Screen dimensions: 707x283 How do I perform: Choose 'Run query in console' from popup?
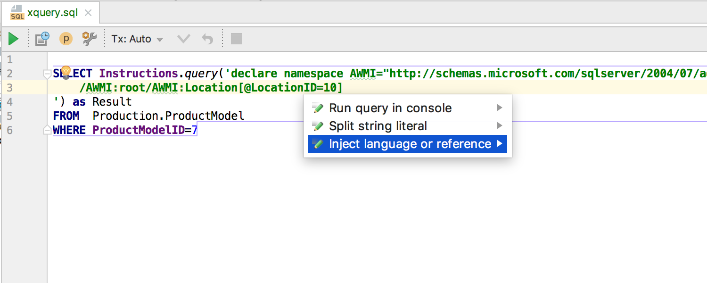(x=408, y=108)
